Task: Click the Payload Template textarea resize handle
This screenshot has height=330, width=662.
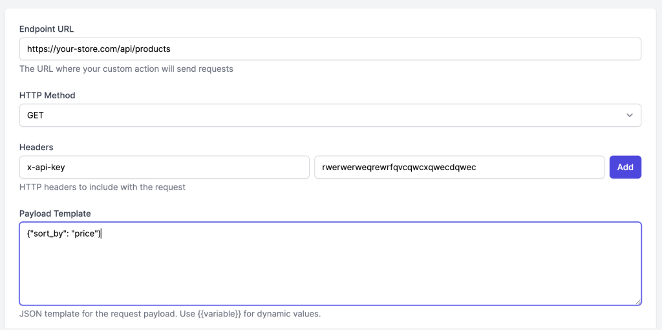Action: click(x=637, y=301)
